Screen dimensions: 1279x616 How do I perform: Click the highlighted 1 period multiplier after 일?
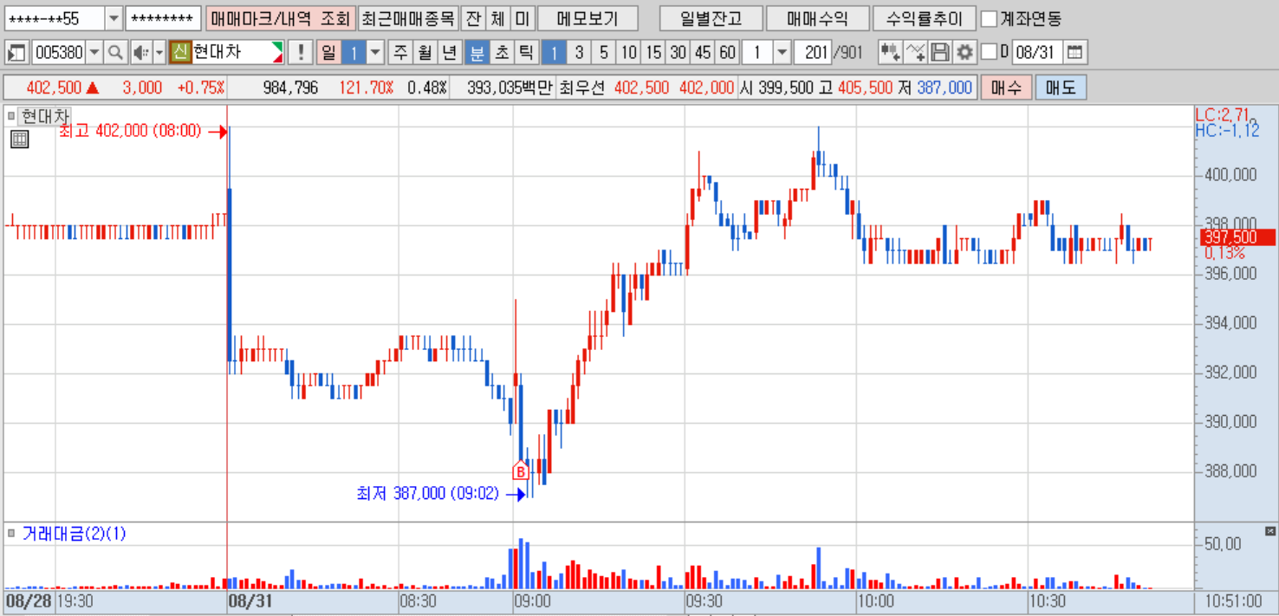pos(354,53)
